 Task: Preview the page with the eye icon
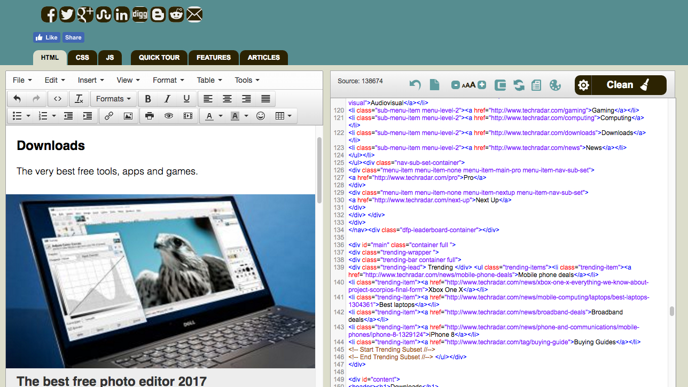click(168, 116)
